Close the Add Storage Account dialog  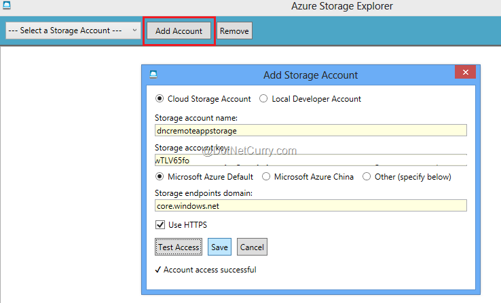click(465, 72)
